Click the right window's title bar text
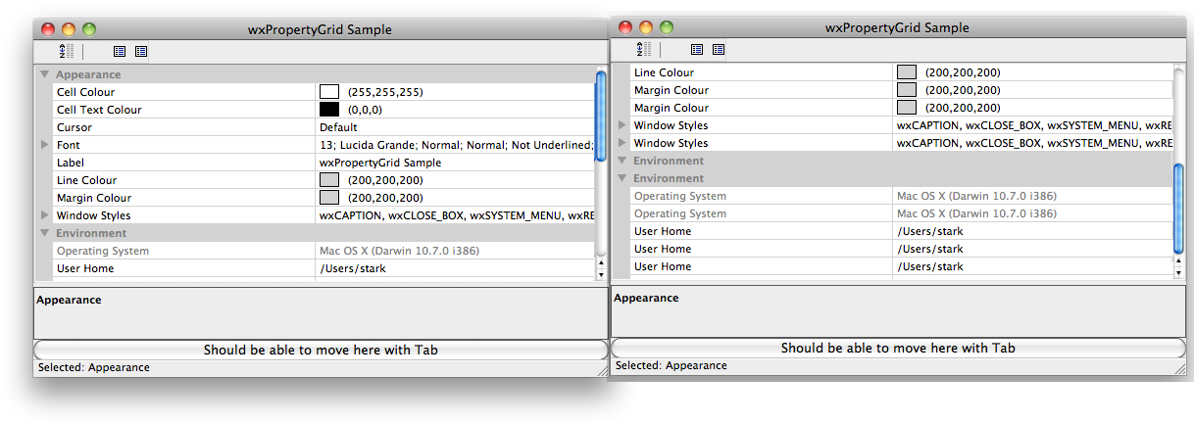 (898, 27)
